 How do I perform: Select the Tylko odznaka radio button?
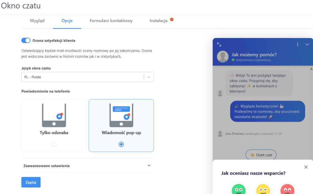54,144
